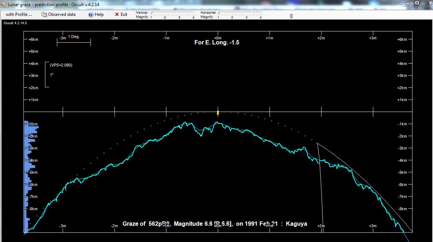Image resolution: width=433 pixels, height=242 pixels.
Task: Click the Vertical Magnify slider handle
Action: coord(151,13)
